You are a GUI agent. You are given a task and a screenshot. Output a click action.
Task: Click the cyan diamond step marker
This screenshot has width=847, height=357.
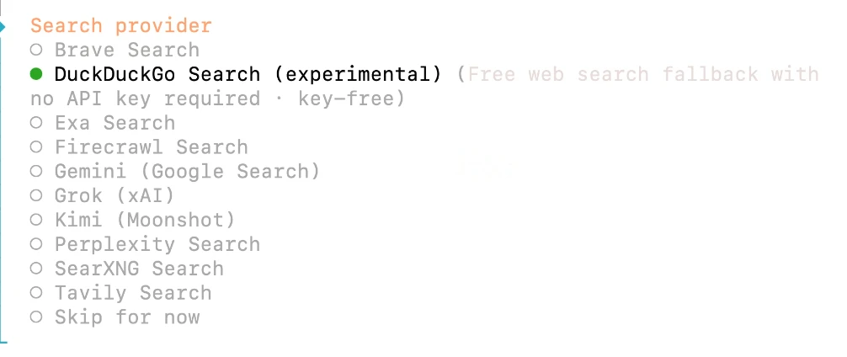[x=3, y=27]
